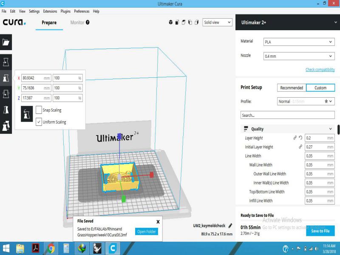Open the Material PLA dropdown

(x=299, y=42)
